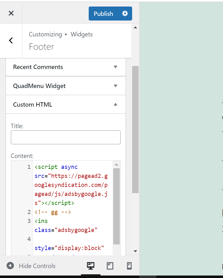Image resolution: width=223 pixels, height=278 pixels.
Task: Click code editor scrollbar up arrow
Action: pos(116,165)
